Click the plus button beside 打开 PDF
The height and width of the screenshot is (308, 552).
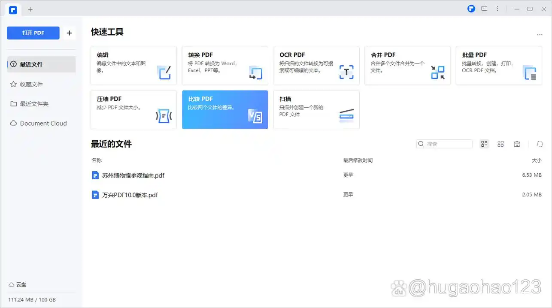pyautogui.click(x=69, y=33)
